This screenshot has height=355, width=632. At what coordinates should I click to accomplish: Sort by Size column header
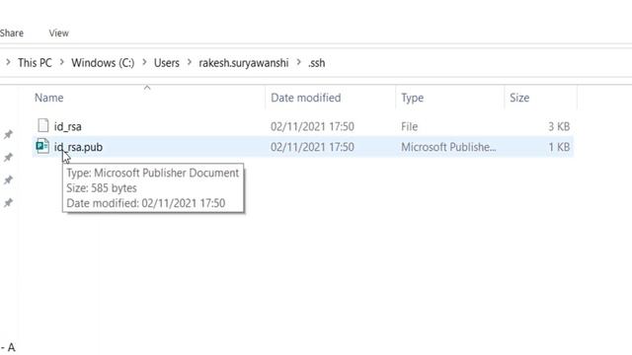[519, 98]
